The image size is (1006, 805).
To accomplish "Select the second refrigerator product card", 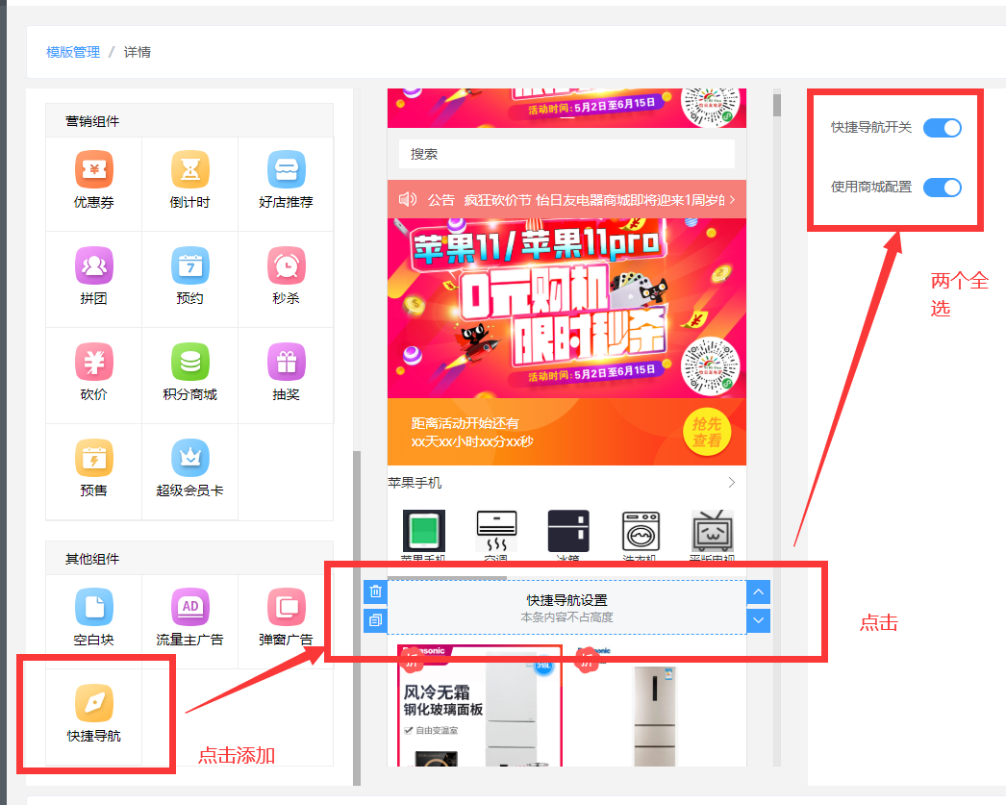I will (x=654, y=706).
